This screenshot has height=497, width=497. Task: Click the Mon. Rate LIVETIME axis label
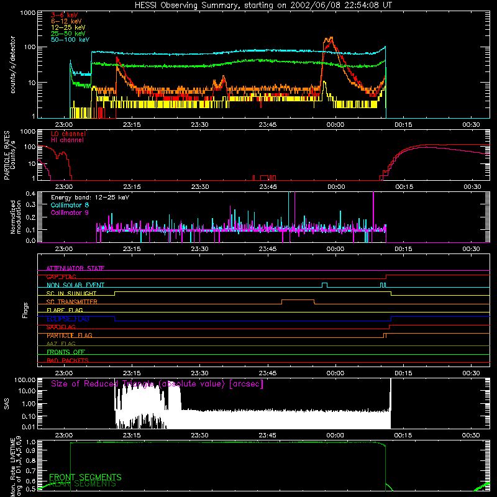pyautogui.click(x=16, y=467)
